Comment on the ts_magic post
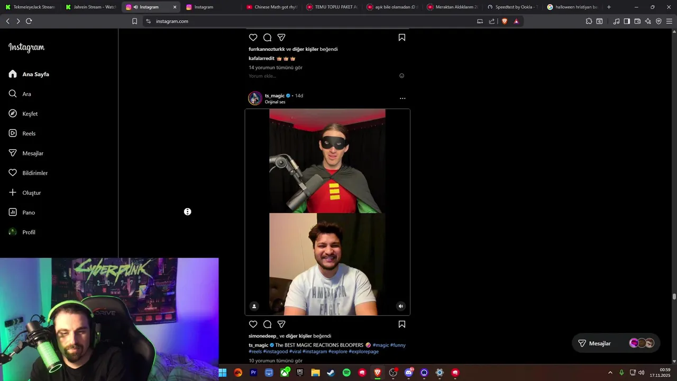This screenshot has width=677, height=381. click(x=267, y=324)
